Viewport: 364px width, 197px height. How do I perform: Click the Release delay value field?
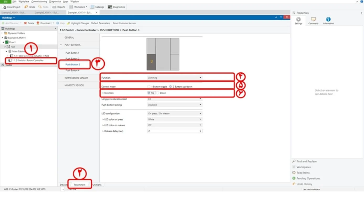173,131
